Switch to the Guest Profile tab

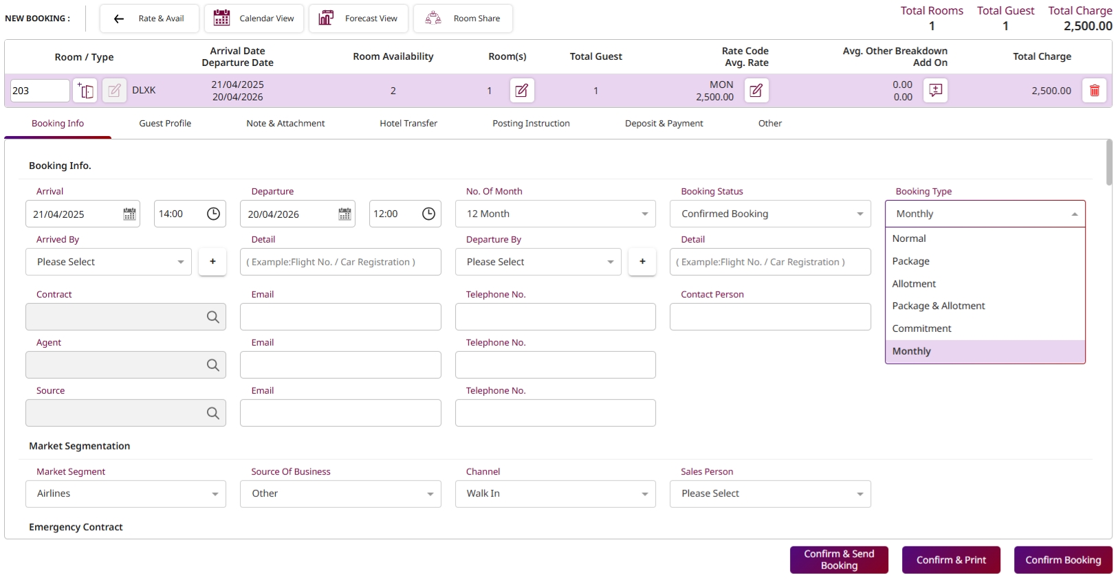point(165,124)
